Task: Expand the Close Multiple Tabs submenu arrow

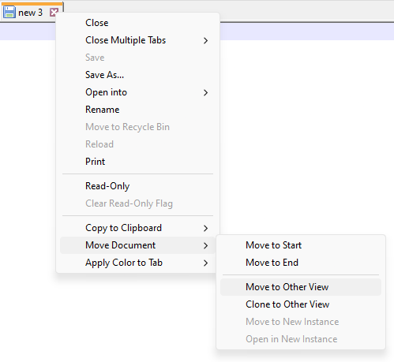Action: pos(205,40)
